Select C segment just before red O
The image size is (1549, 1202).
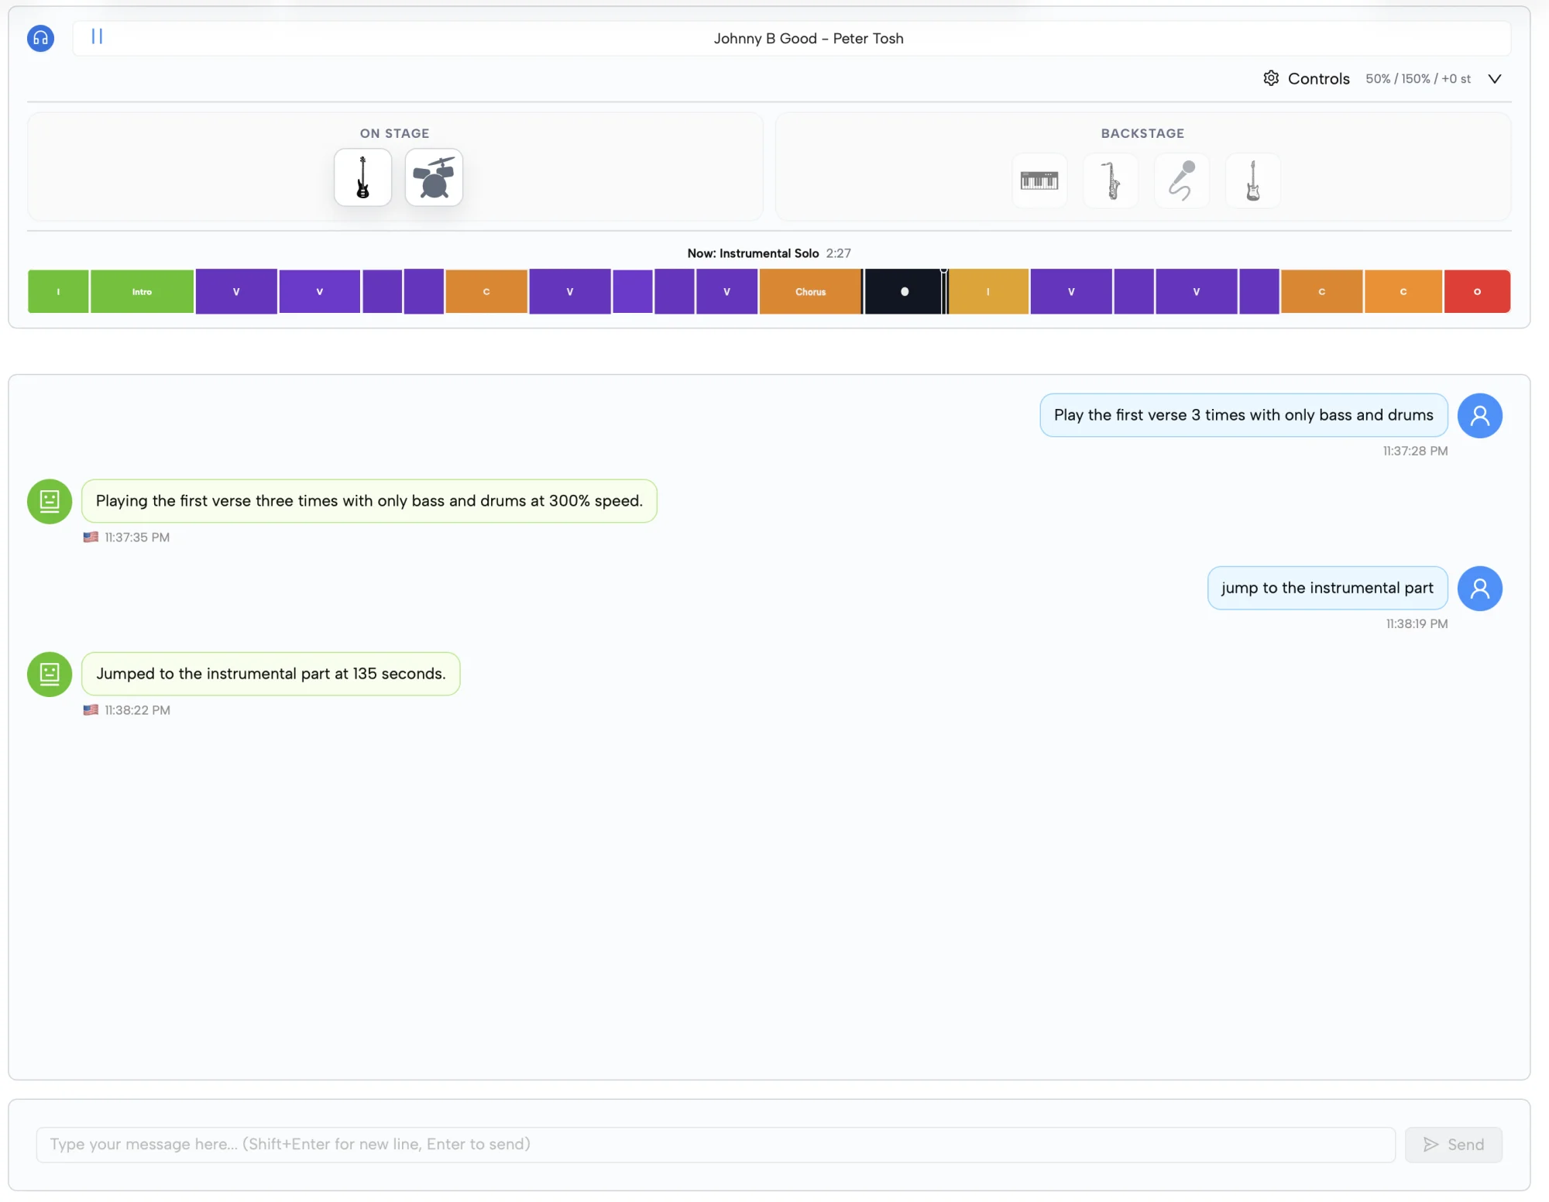coord(1403,292)
